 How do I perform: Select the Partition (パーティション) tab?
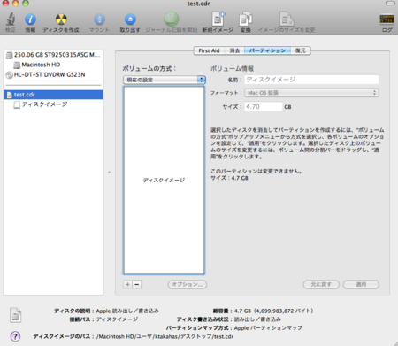click(x=267, y=50)
